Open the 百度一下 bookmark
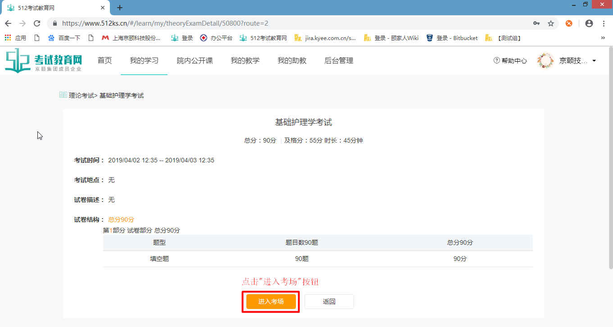Viewport: 613px width, 327px height. 64,38
